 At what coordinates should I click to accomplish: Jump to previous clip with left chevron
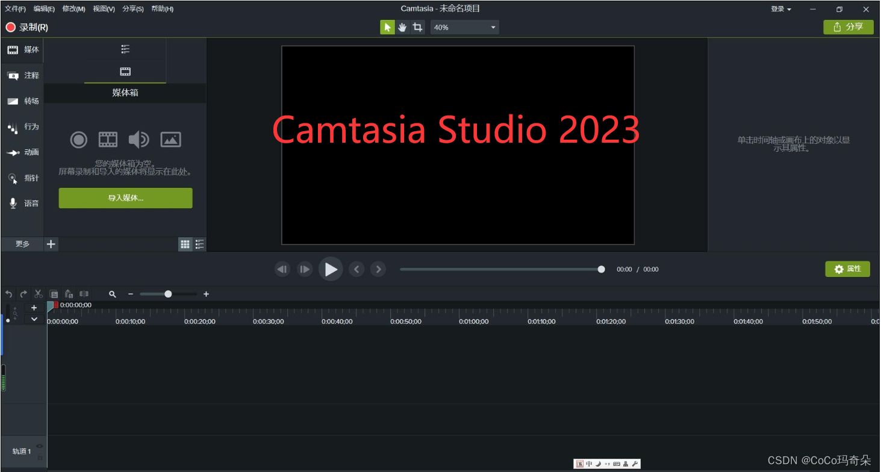click(x=356, y=269)
